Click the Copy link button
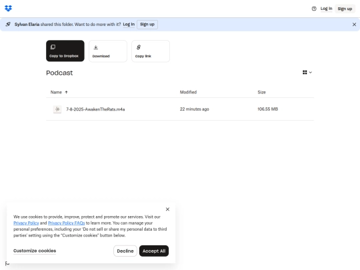360x270 pixels. (x=151, y=51)
